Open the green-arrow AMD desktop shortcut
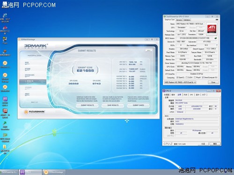The image size is (234, 175). (5, 126)
